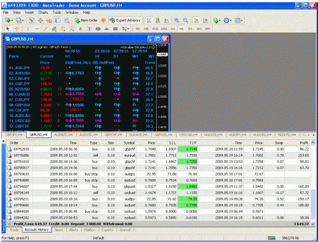
Task: Switch chart period to M1
Action: click(x=138, y=29)
